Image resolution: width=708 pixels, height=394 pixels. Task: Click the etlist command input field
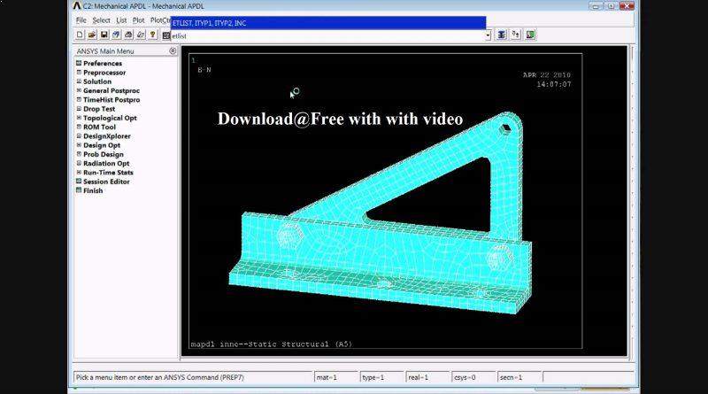(327, 35)
